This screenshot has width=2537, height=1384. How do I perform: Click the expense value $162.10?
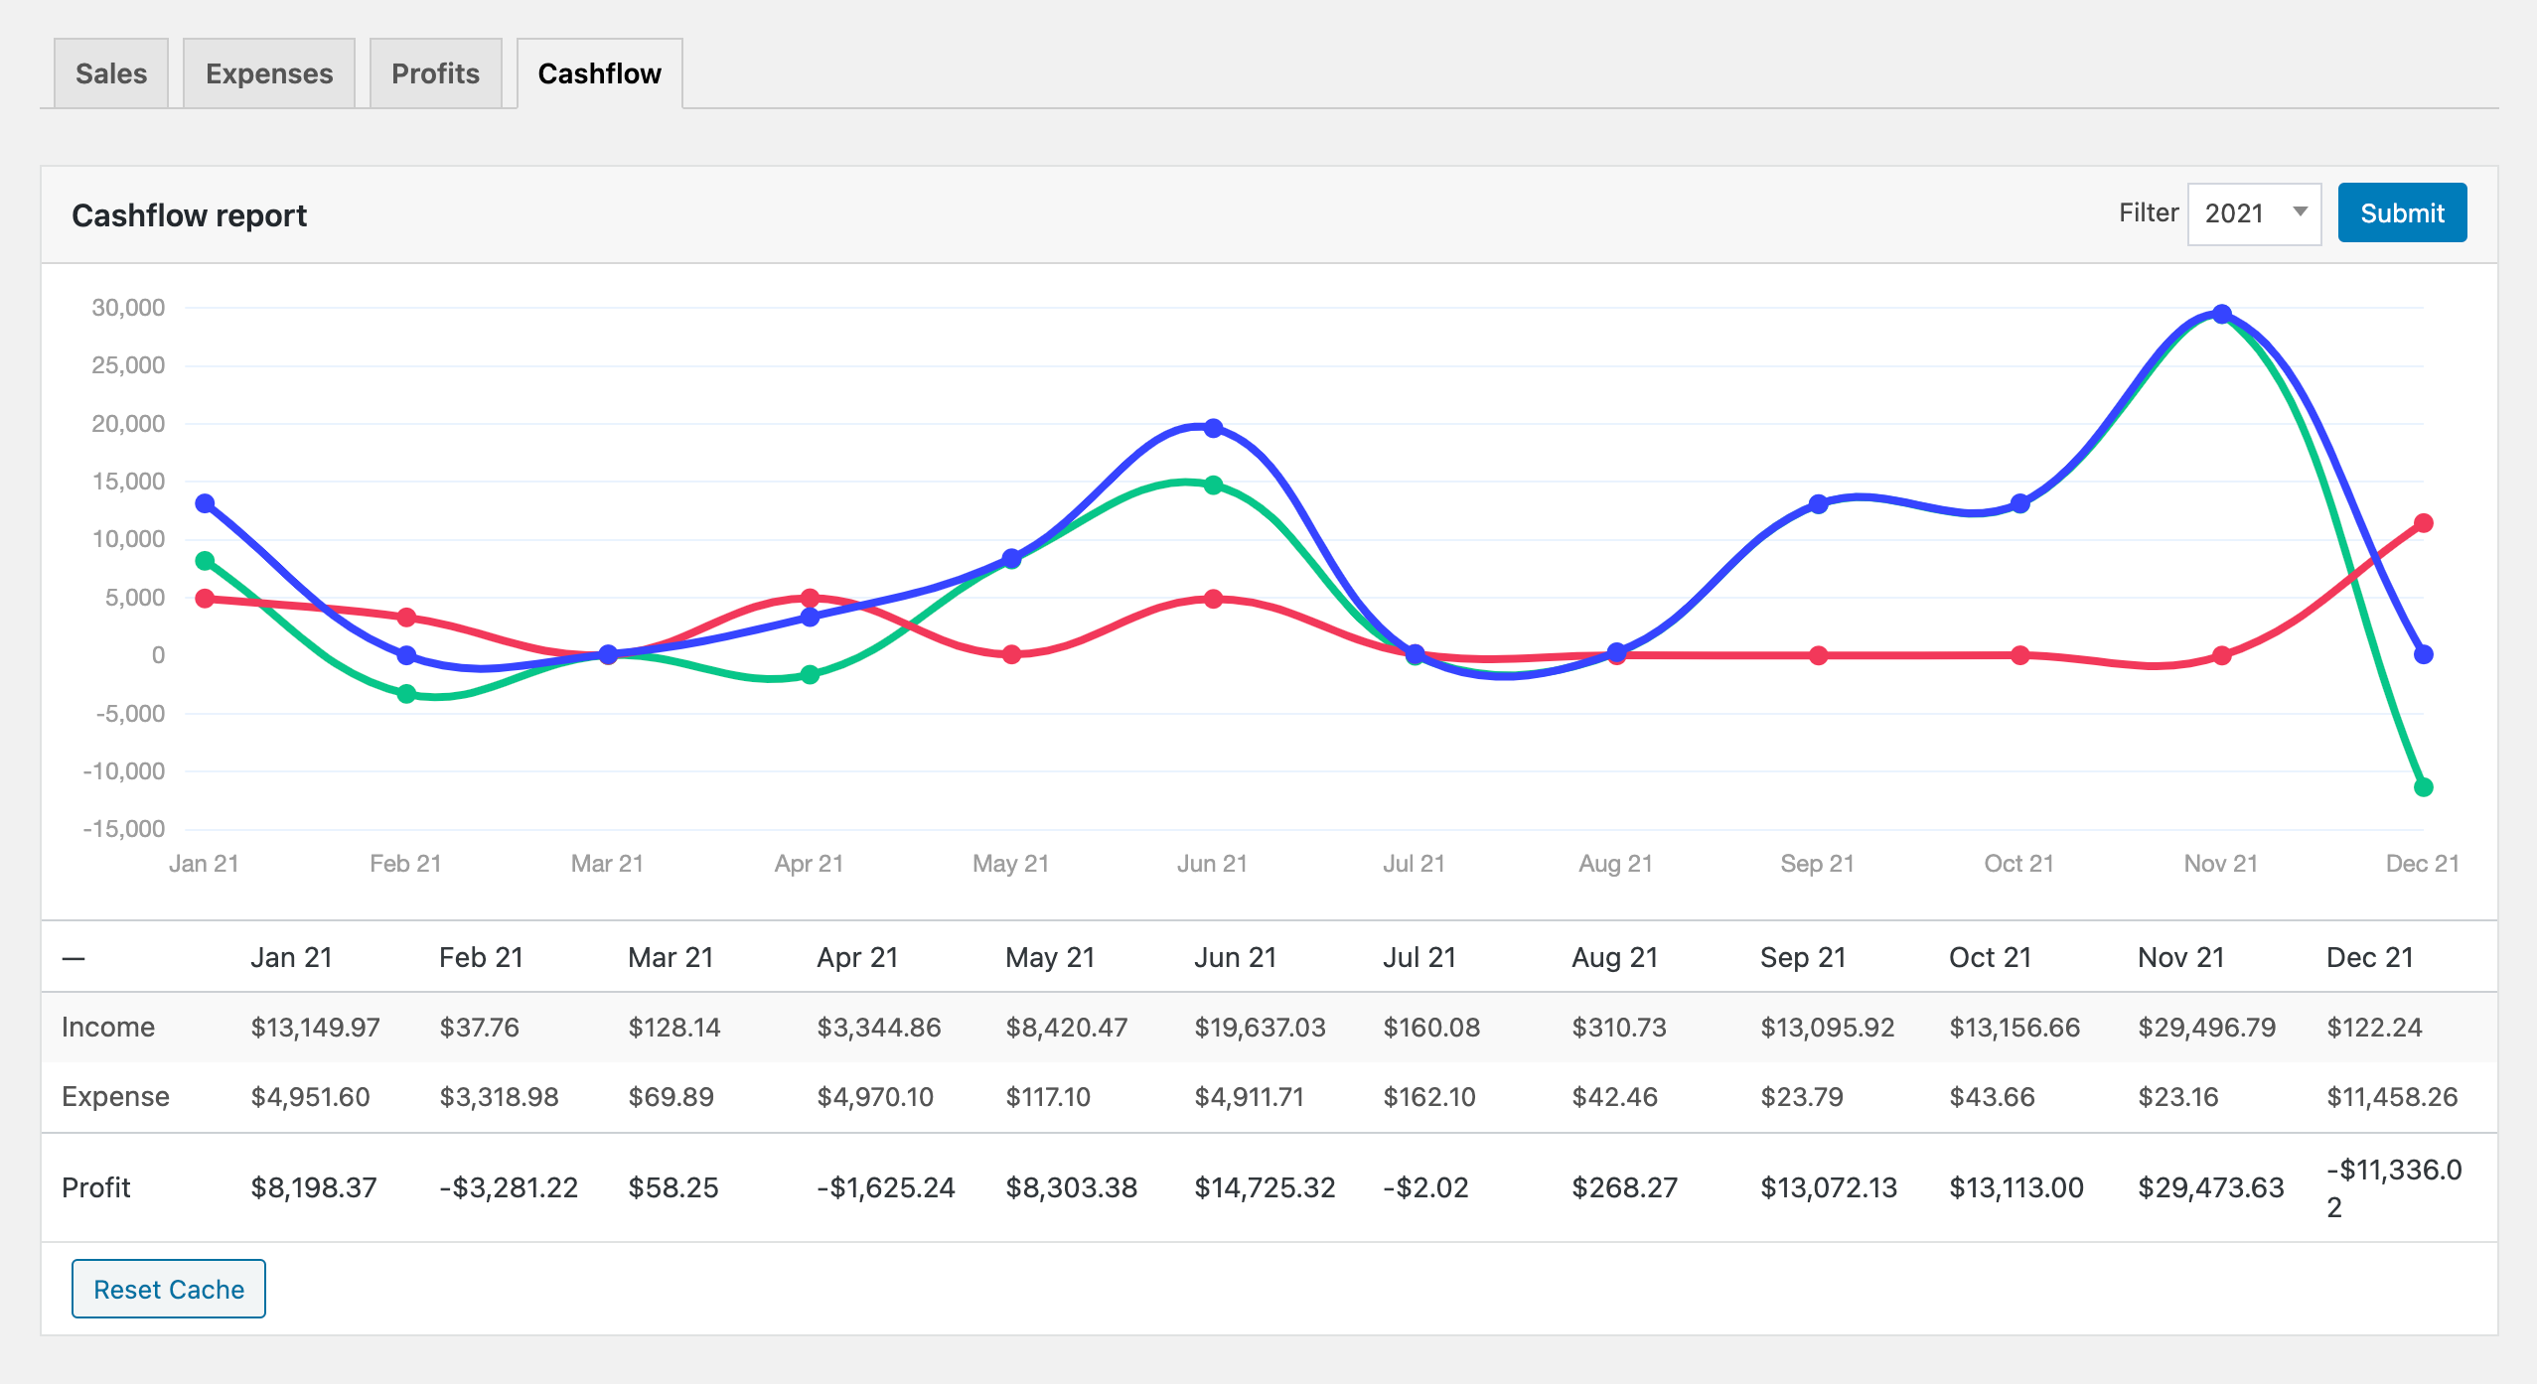click(1429, 1096)
